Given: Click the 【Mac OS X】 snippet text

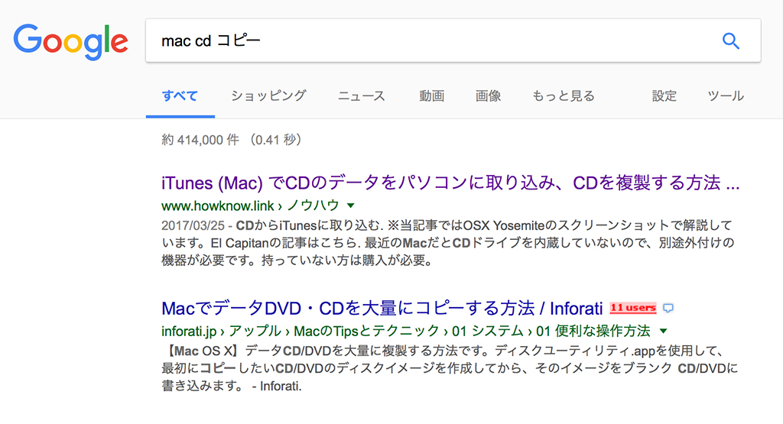Looking at the screenshot, I should pyautogui.click(x=450, y=368).
